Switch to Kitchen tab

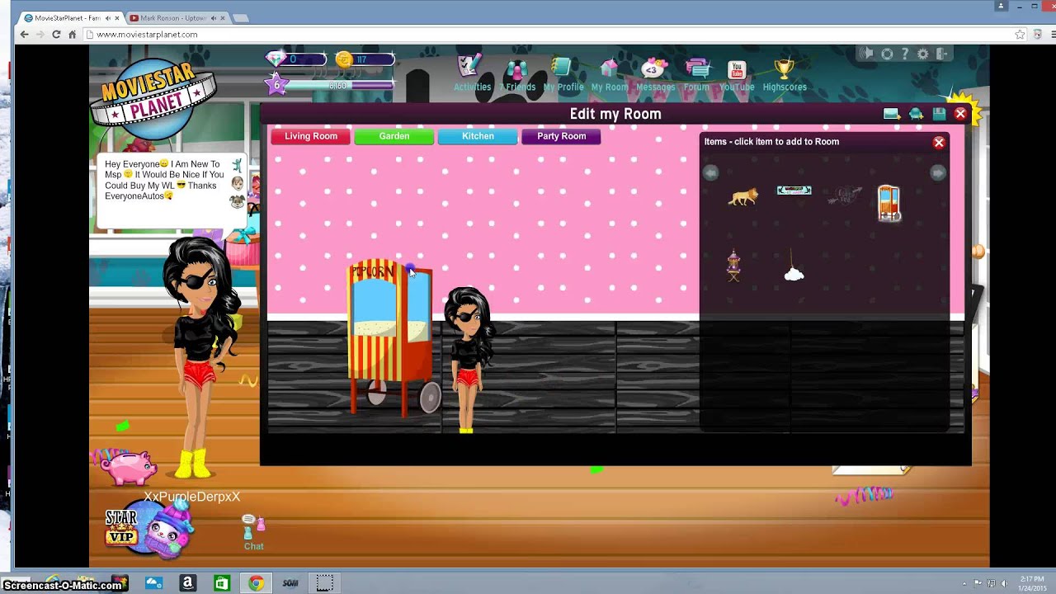478,136
